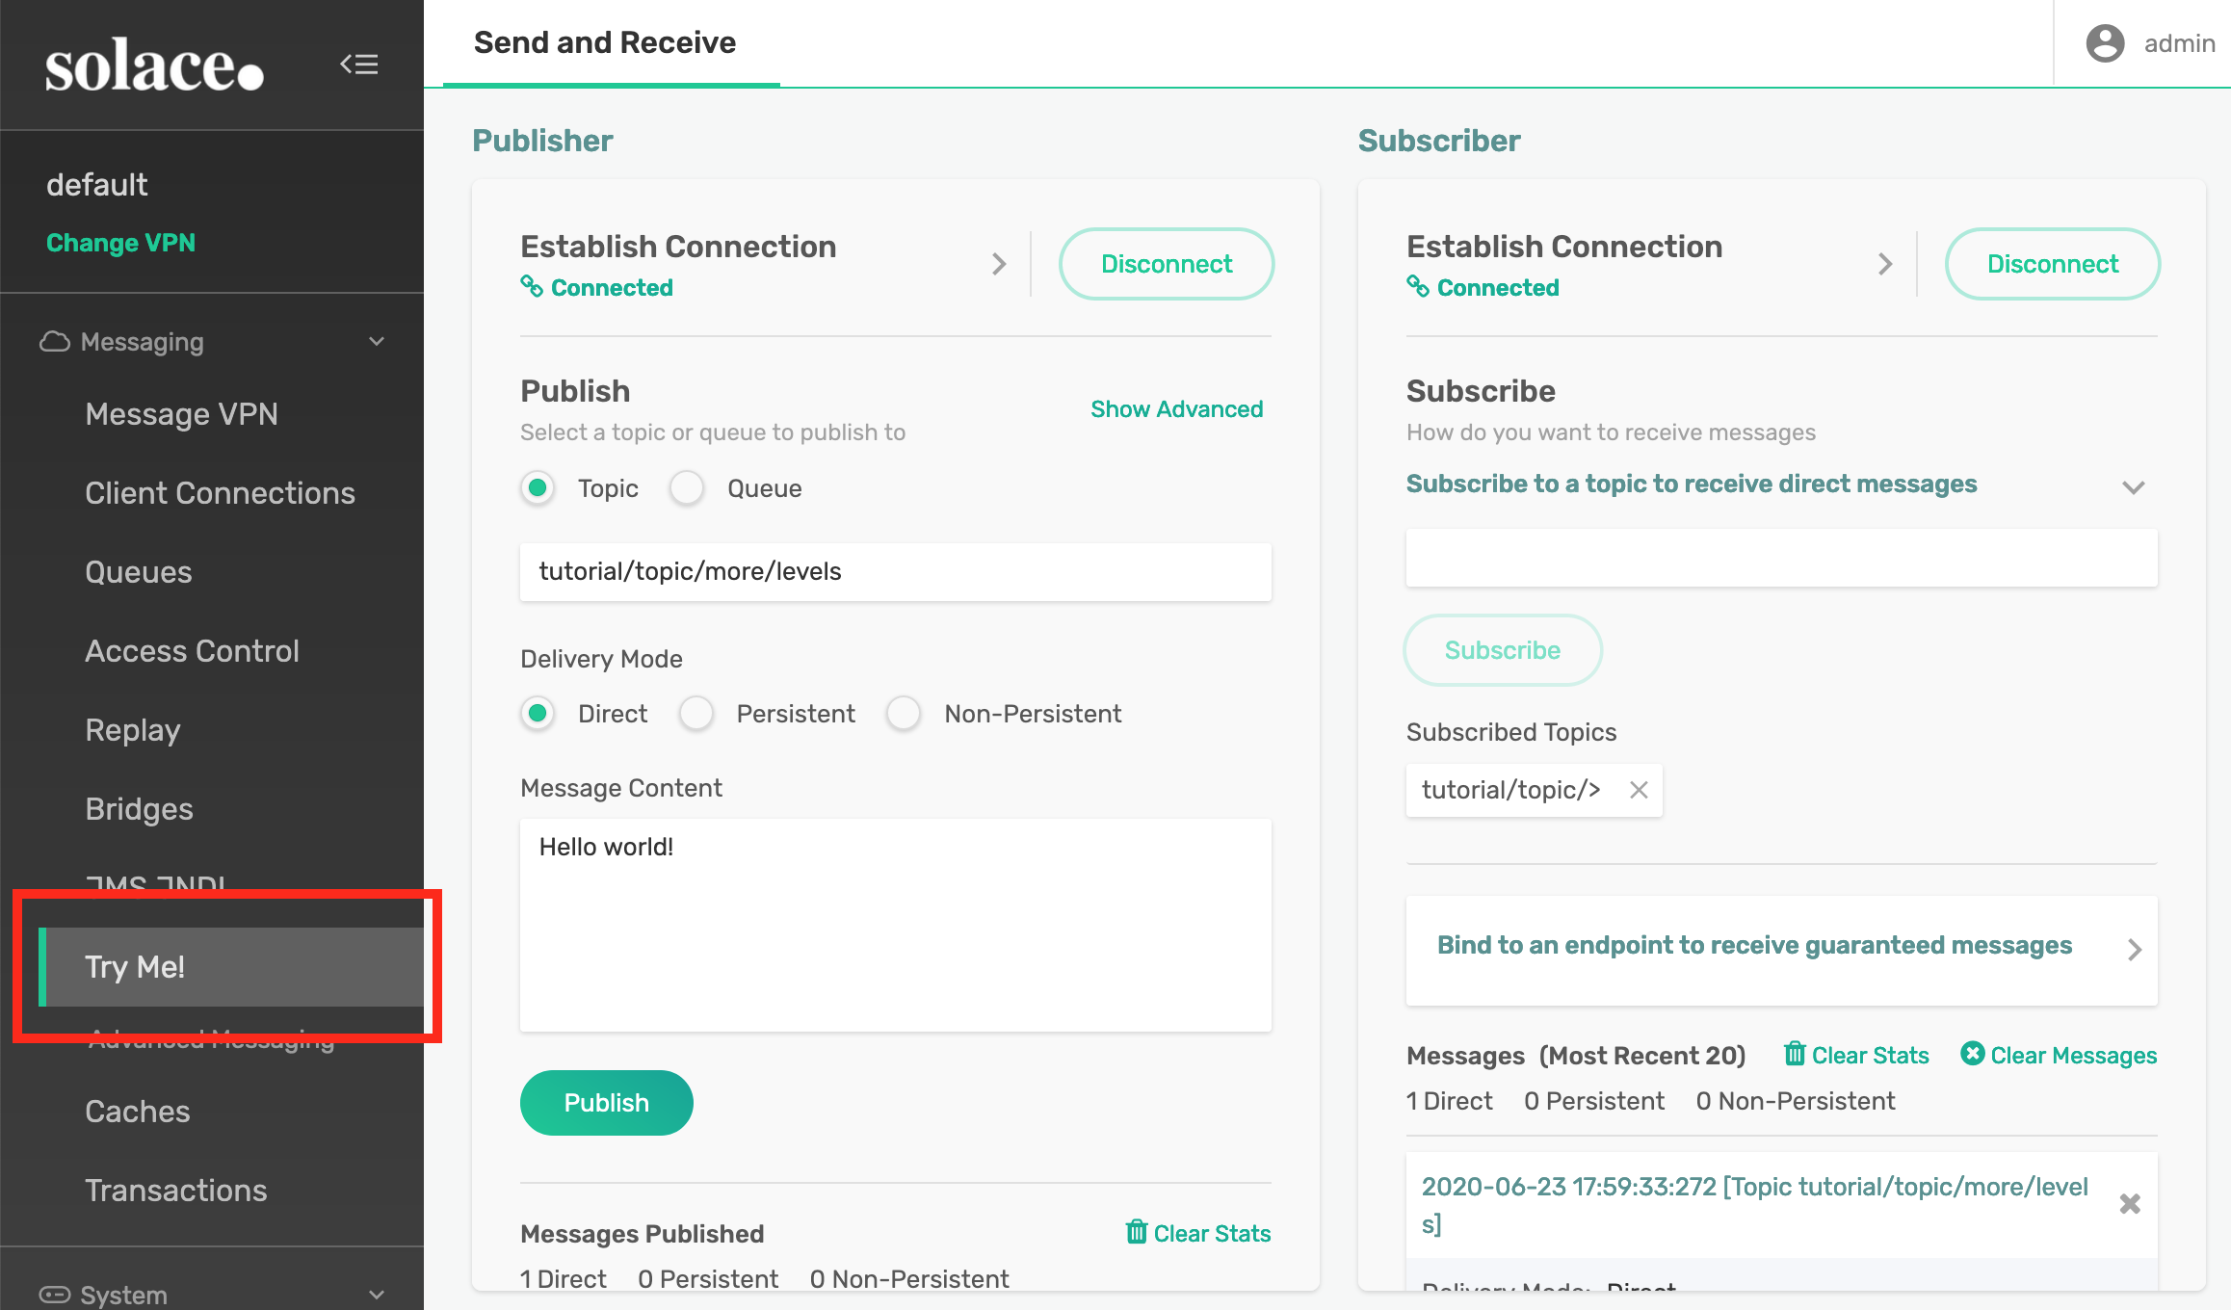Select the Queue radio button
The image size is (2231, 1310).
[688, 488]
